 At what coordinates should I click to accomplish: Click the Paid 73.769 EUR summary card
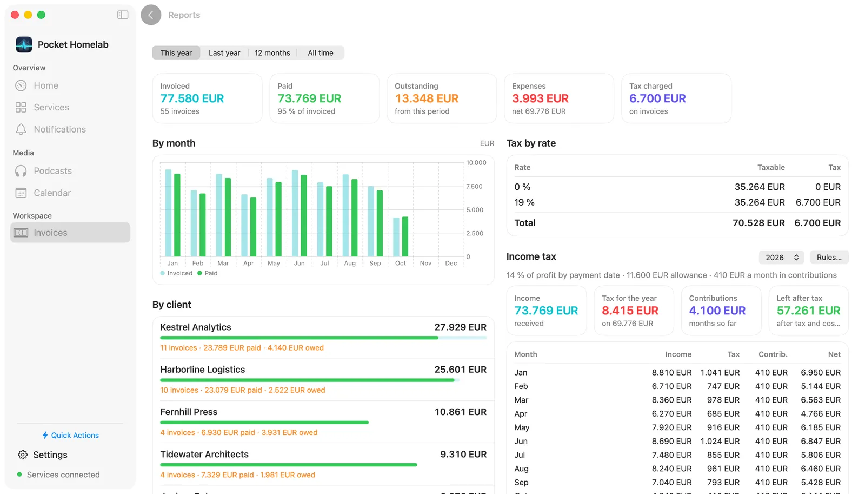[324, 98]
